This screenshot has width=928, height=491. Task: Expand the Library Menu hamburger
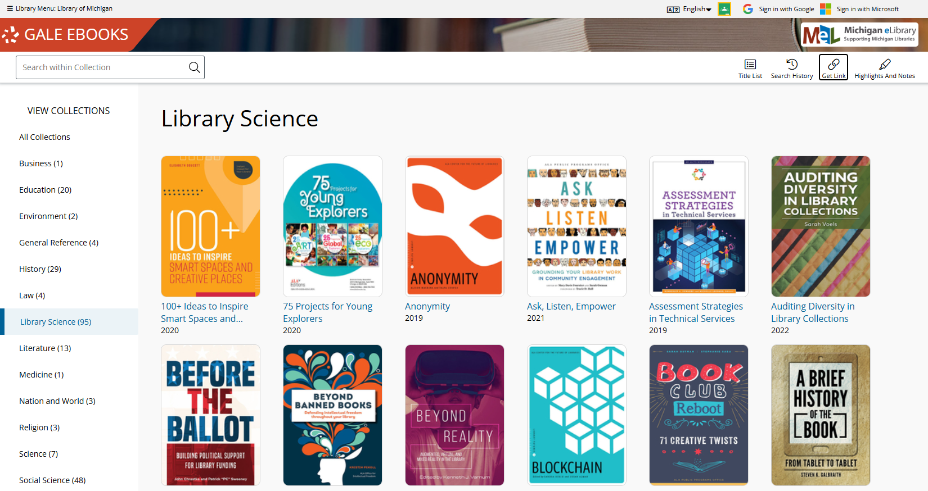pyautogui.click(x=10, y=8)
